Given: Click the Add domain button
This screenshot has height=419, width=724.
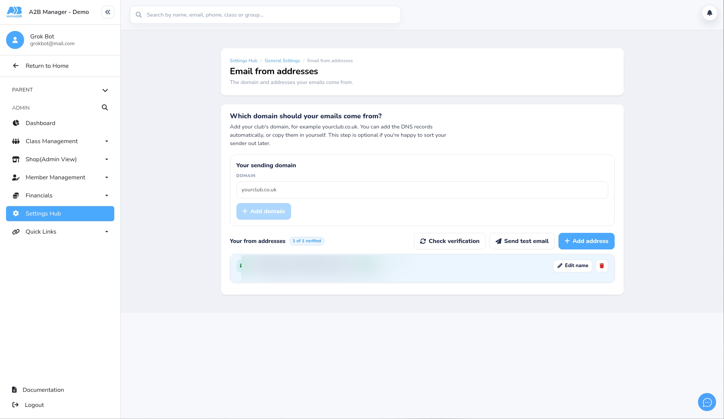Looking at the screenshot, I should (x=264, y=211).
